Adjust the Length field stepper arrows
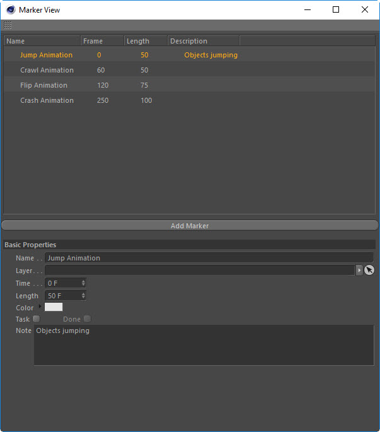The height and width of the screenshot is (432, 380). click(83, 296)
